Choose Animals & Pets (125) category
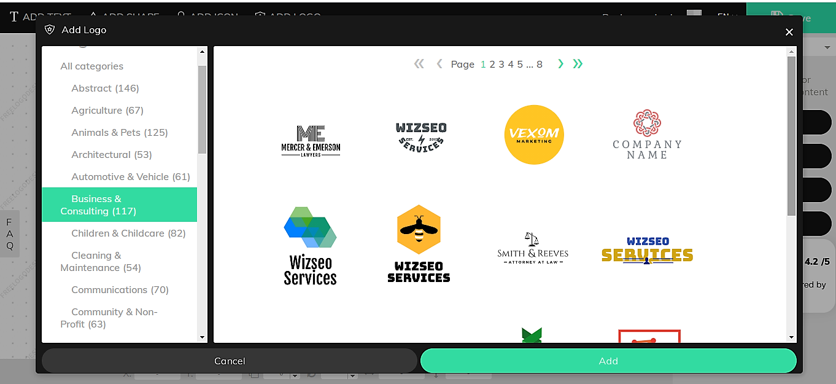Image resolution: width=836 pixels, height=384 pixels. point(119,133)
